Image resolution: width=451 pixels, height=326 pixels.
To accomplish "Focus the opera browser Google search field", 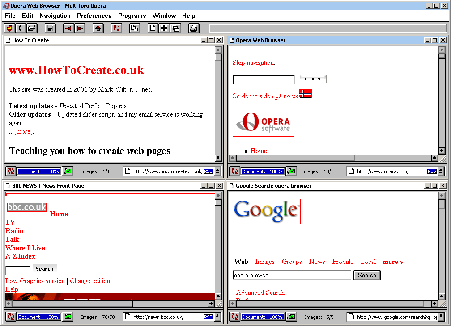I will point(292,275).
